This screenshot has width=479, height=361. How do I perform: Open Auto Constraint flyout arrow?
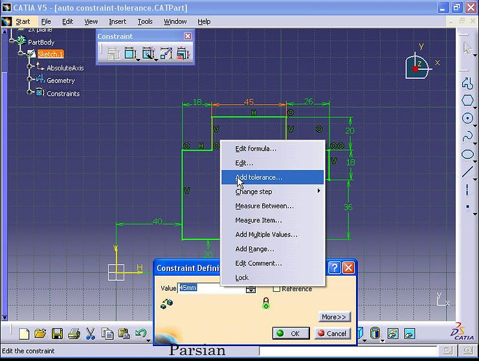pos(156,60)
